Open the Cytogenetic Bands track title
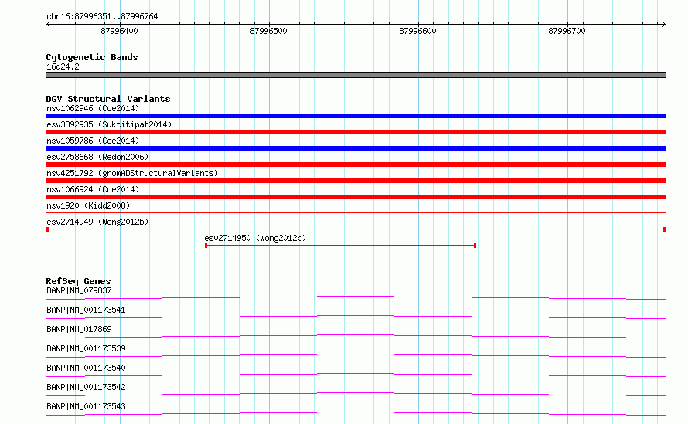 click(x=92, y=57)
